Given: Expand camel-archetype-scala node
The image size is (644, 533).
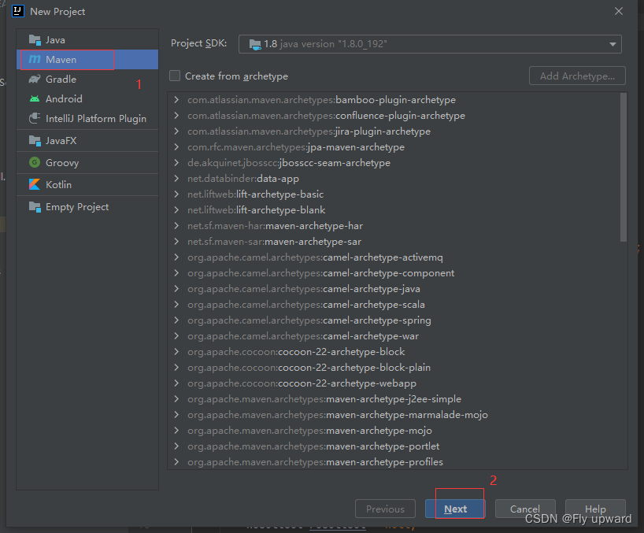Looking at the screenshot, I should pos(176,304).
